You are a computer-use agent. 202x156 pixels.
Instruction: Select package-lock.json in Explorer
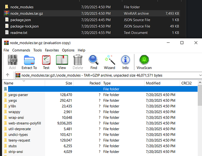tap(24, 26)
